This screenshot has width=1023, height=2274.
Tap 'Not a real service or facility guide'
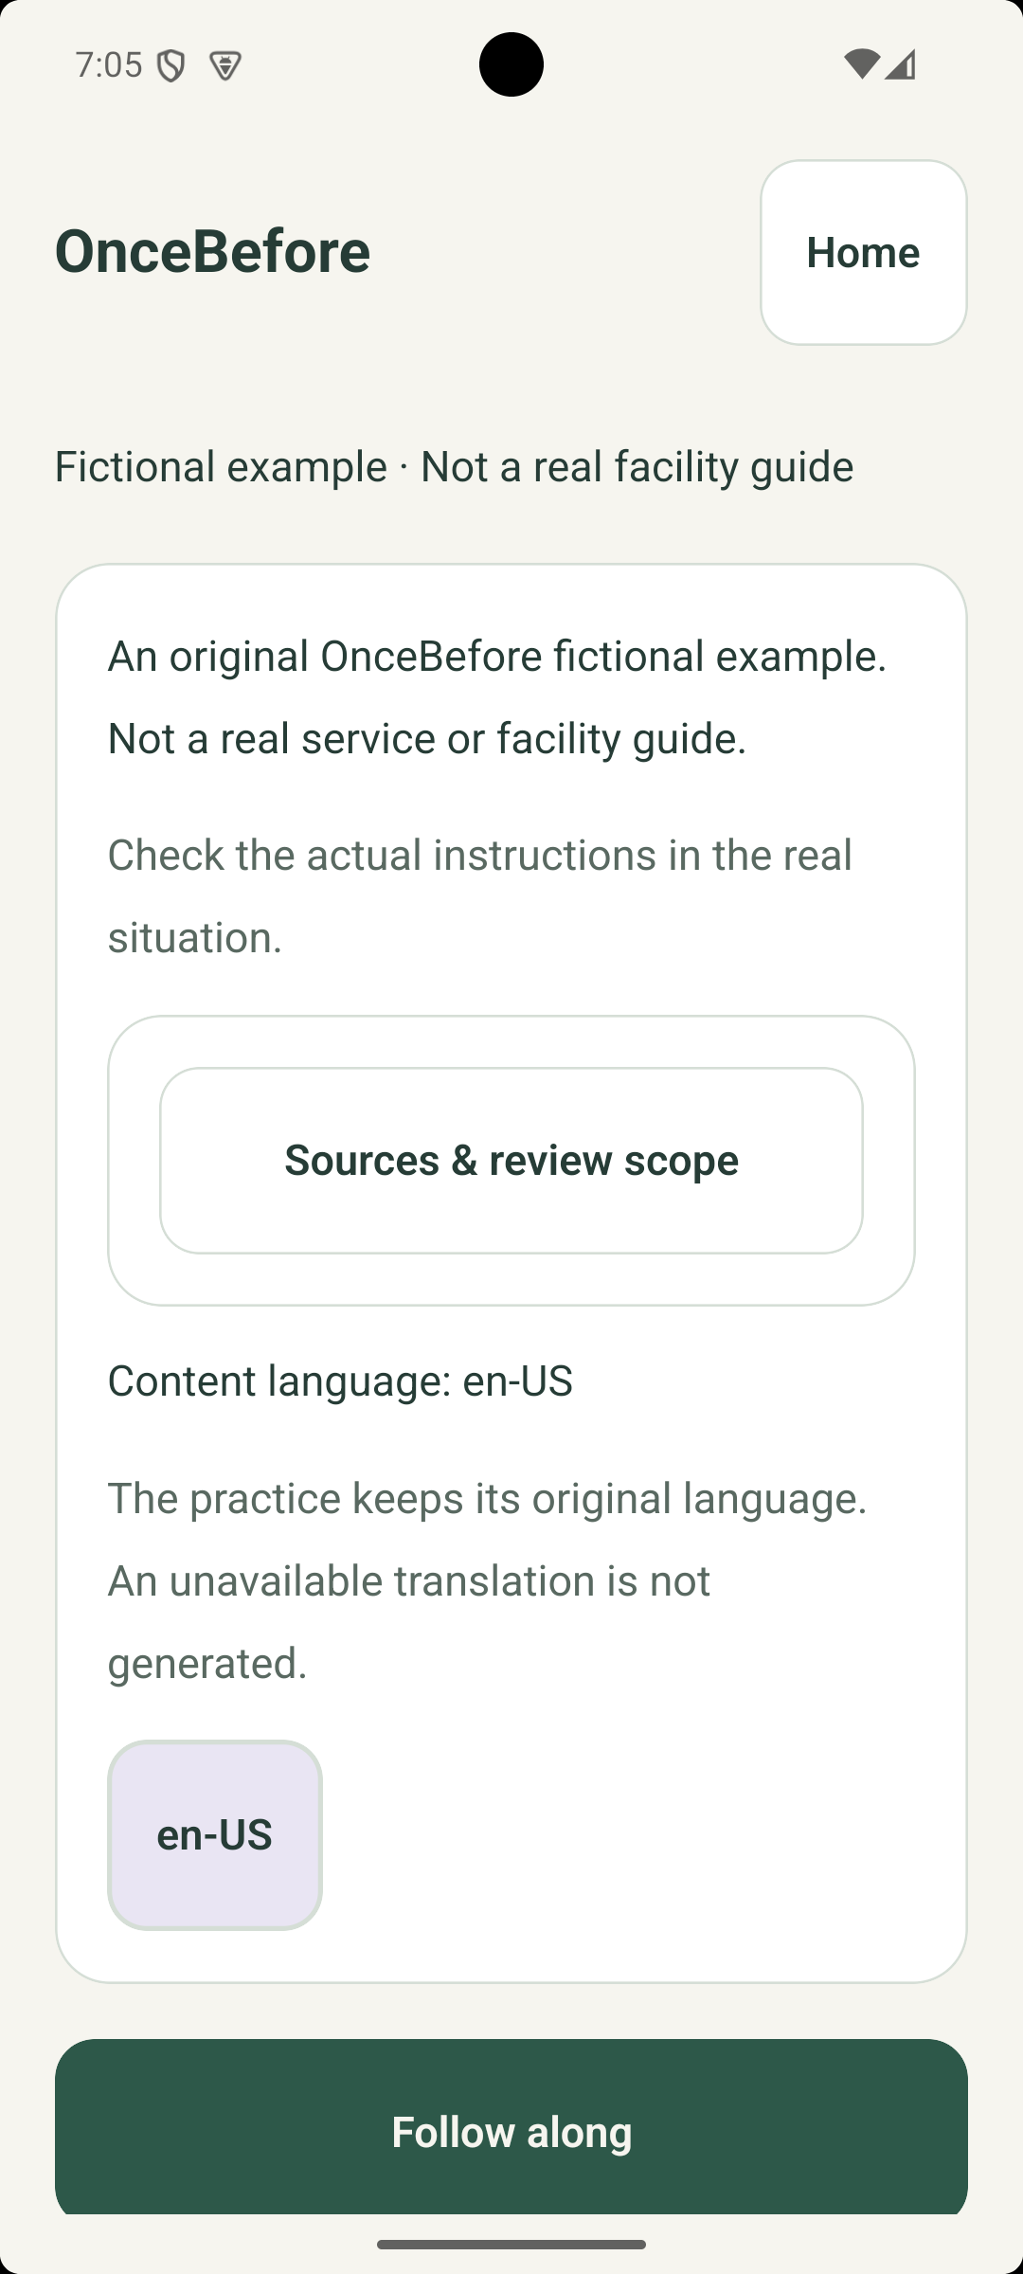(x=427, y=738)
